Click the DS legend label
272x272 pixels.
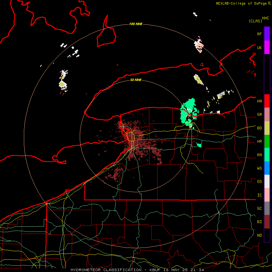(x=259, y=181)
